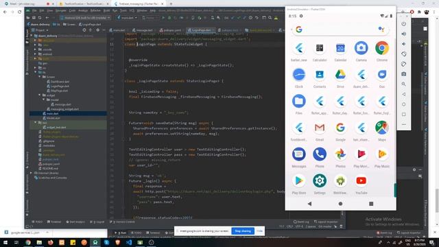Click the Google search bar in emulator

click(x=340, y=30)
